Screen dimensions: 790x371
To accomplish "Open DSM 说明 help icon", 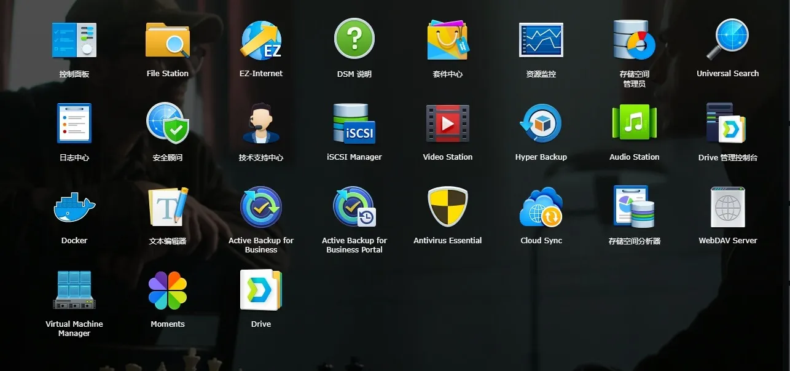I will [x=354, y=39].
